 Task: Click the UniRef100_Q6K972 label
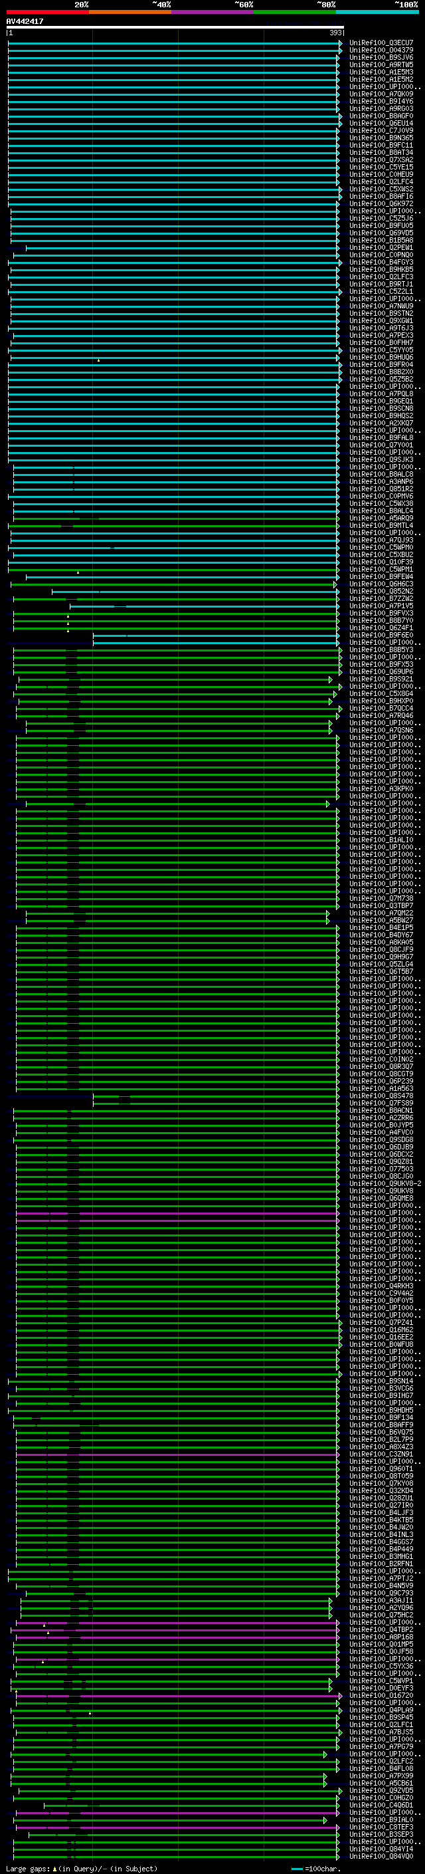point(381,203)
